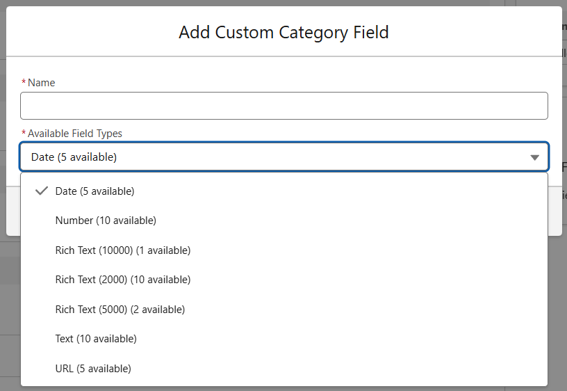Click the dropdown arrow of Available Field Types
The height and width of the screenshot is (391, 567).
click(534, 157)
